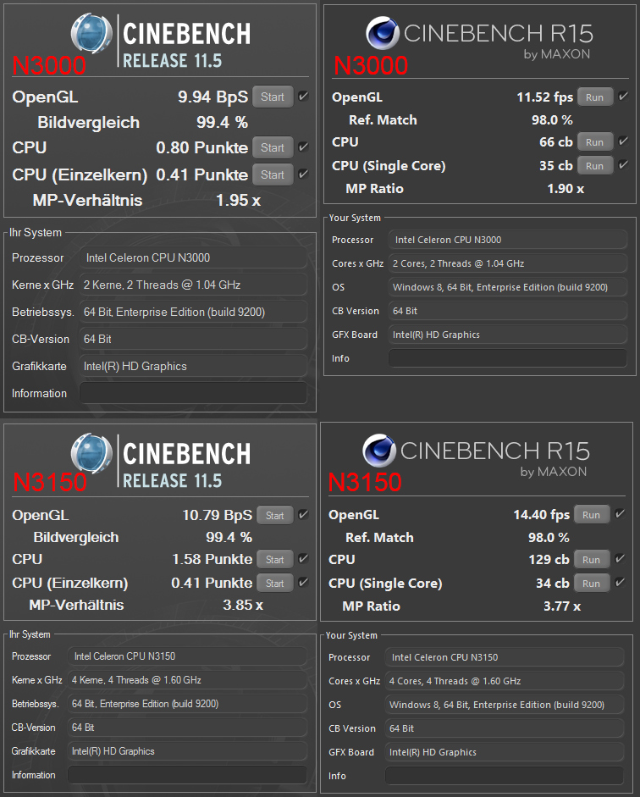Start CPU Einzelkern test in N3000 Cinebench 11.5

coord(273,174)
